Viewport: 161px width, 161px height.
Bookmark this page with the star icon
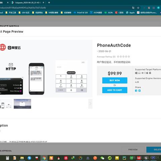(x=138, y=8)
